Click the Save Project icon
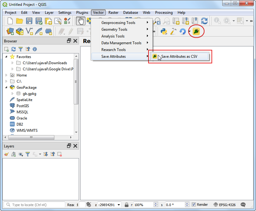 [x=29, y=21]
